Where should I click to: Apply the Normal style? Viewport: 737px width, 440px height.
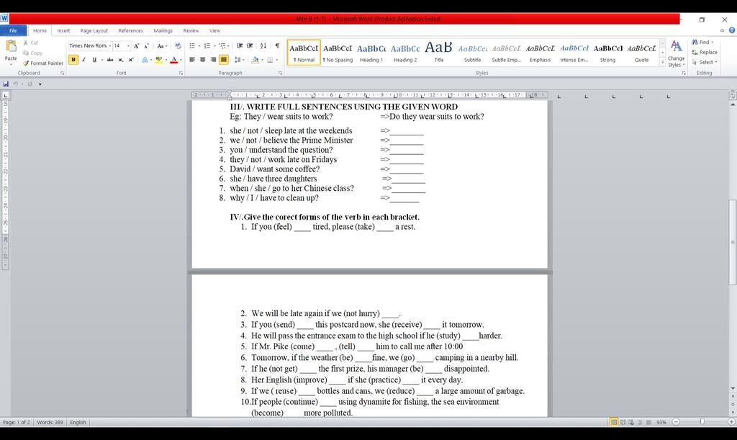304,53
